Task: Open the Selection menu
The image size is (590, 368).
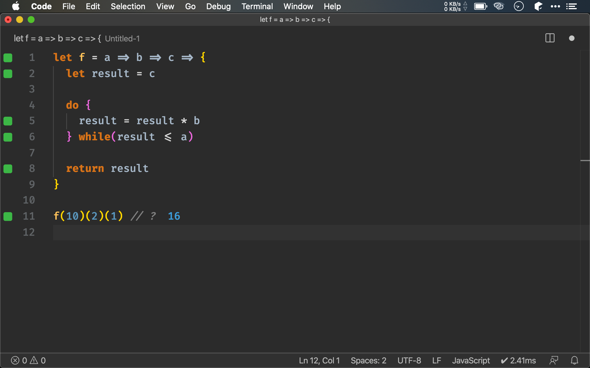Action: 128,6
